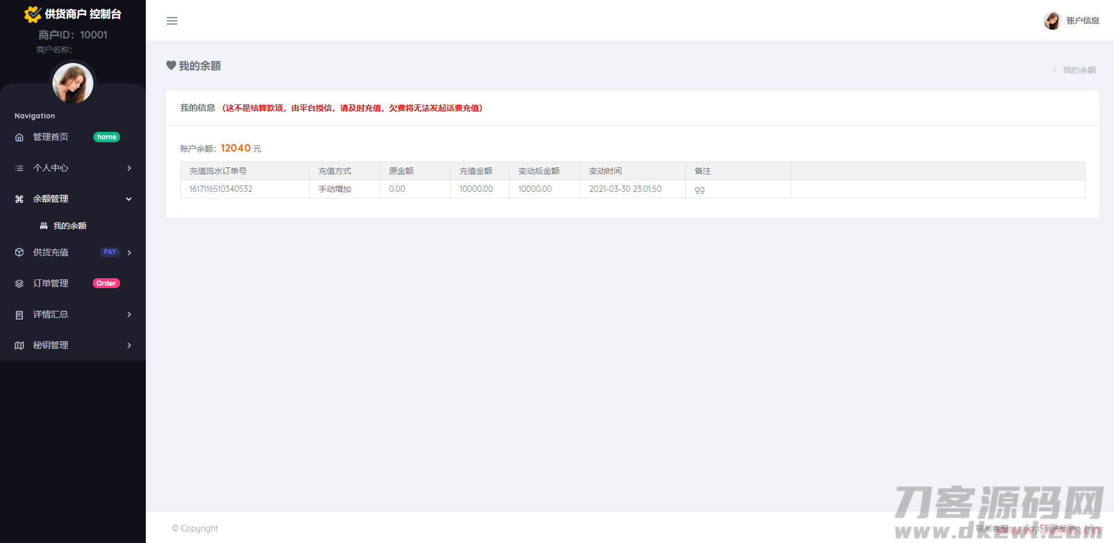
Task: Expand the 秘钥管理 submenu arrow
Action: pyautogui.click(x=129, y=345)
